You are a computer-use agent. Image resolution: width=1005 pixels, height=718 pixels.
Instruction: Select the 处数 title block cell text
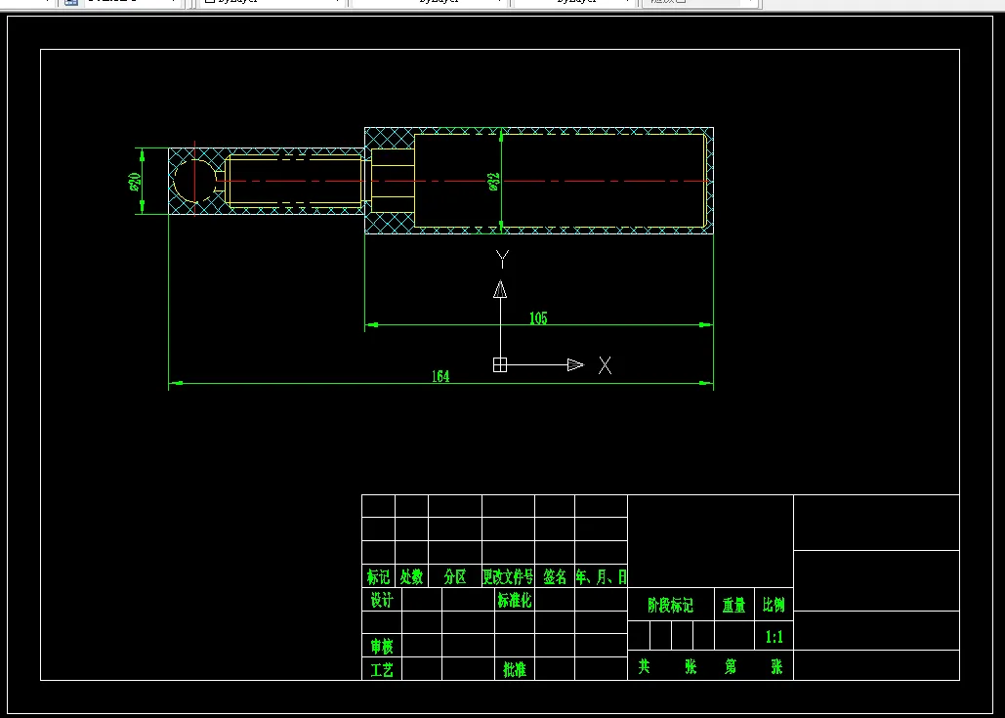click(x=411, y=577)
